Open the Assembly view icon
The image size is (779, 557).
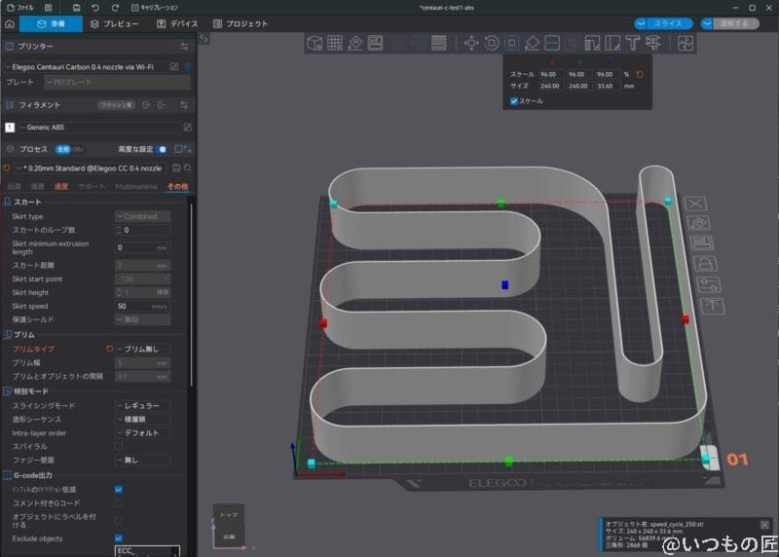(686, 43)
